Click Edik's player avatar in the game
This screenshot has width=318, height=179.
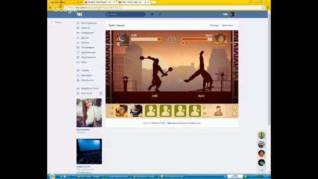[x=123, y=40]
